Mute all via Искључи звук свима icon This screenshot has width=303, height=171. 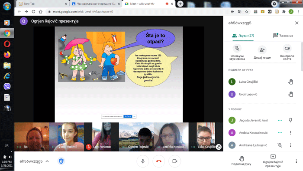[237, 49]
